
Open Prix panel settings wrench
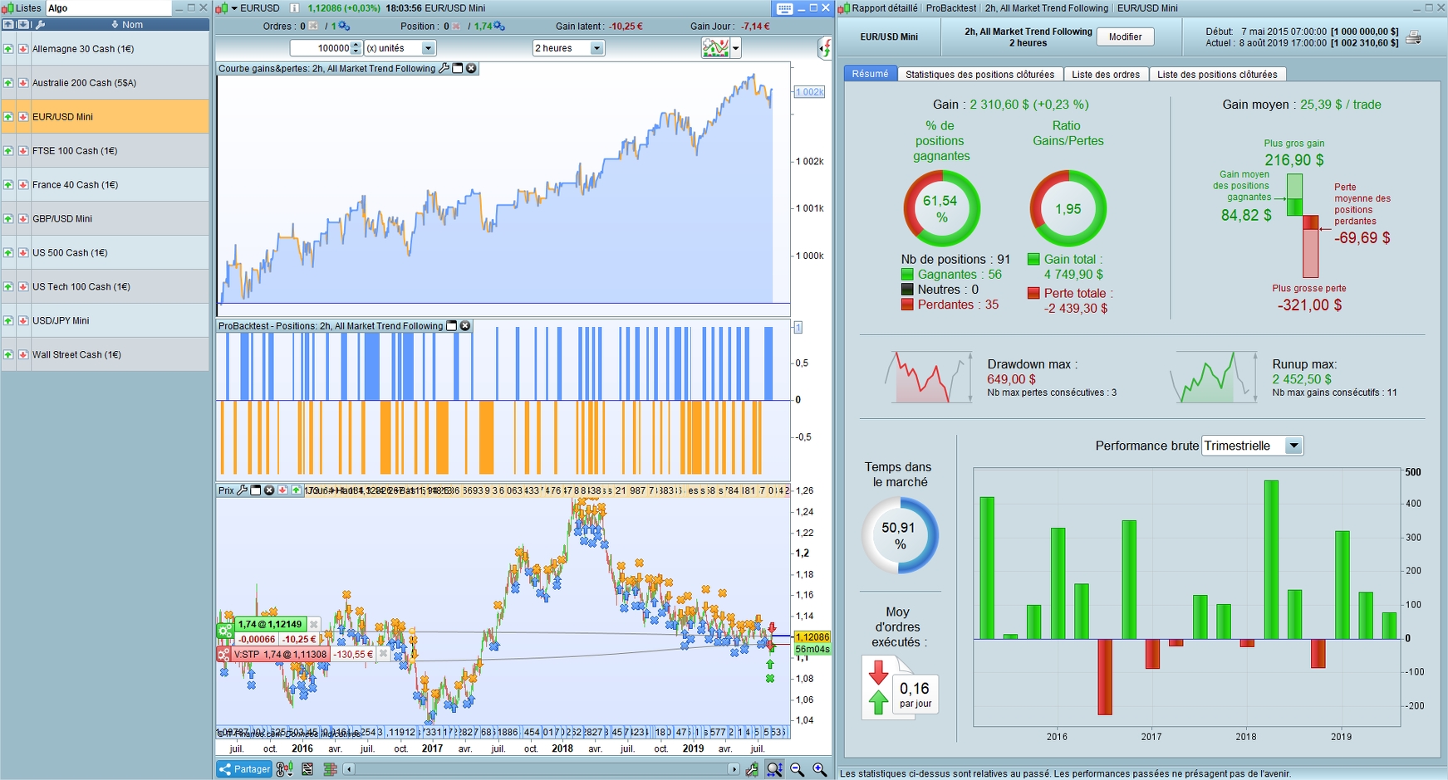coord(242,490)
